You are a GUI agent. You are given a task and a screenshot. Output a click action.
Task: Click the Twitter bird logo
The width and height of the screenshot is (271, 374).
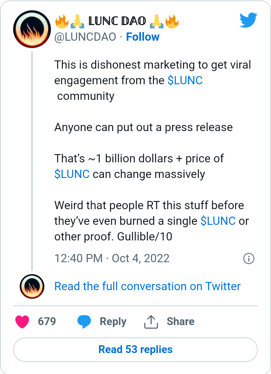[x=248, y=21]
